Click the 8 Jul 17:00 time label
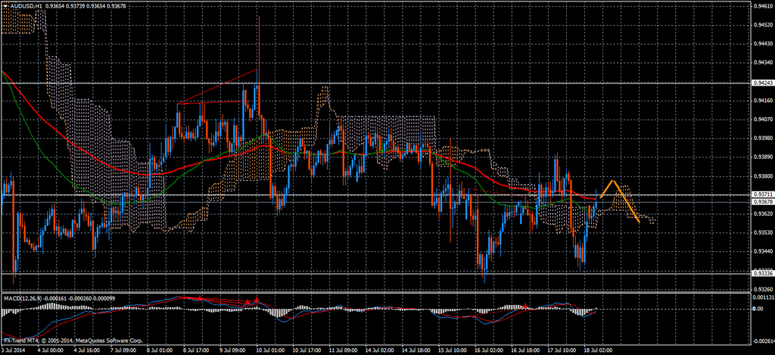The image size is (775, 355). (195, 350)
